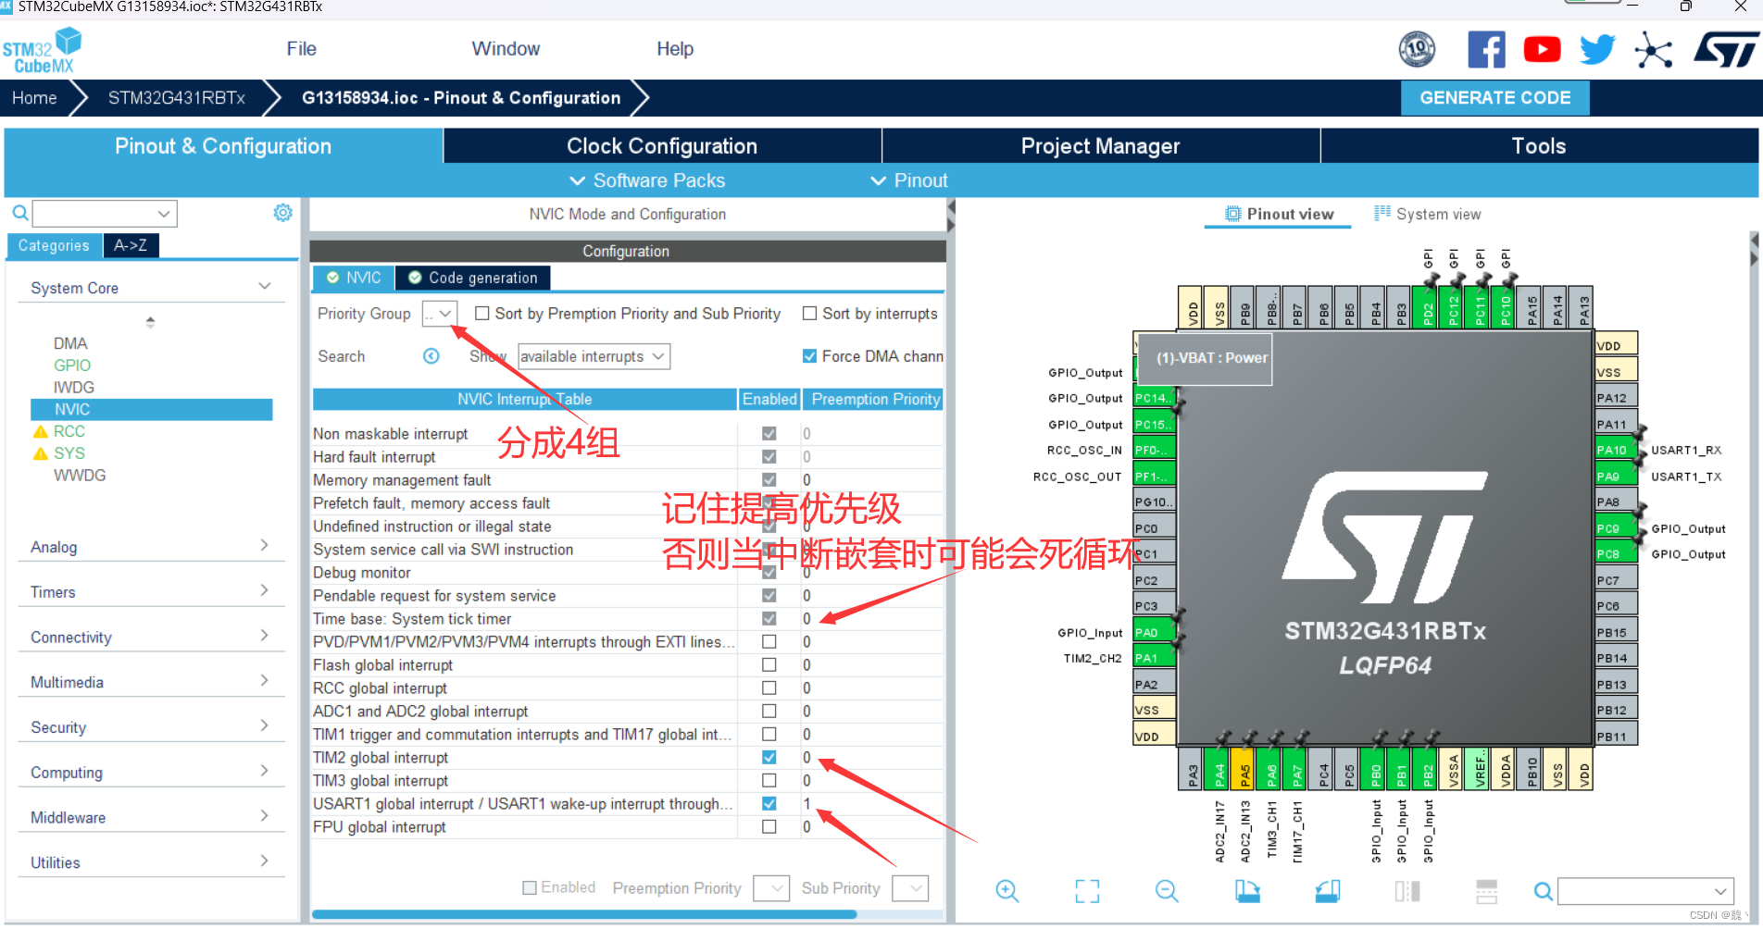Click the pin list layout icon

point(1487,891)
